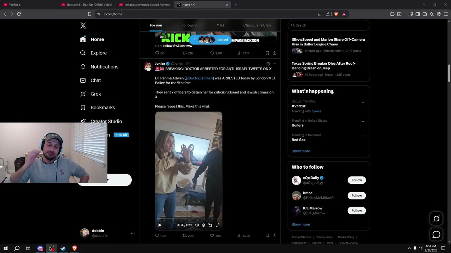This screenshot has width=451, height=253.
Task: Seek on the video progress bar
Action: (x=189, y=218)
